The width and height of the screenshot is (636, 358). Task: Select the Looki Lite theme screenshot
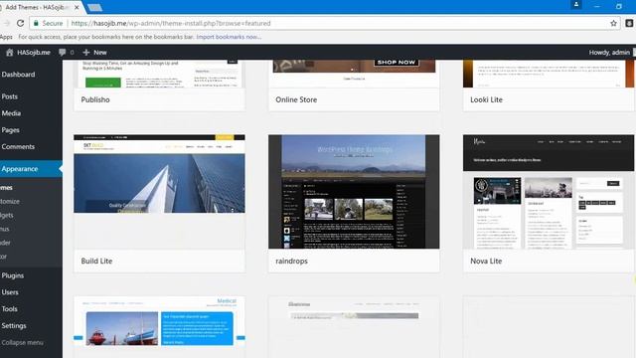pyautogui.click(x=549, y=74)
